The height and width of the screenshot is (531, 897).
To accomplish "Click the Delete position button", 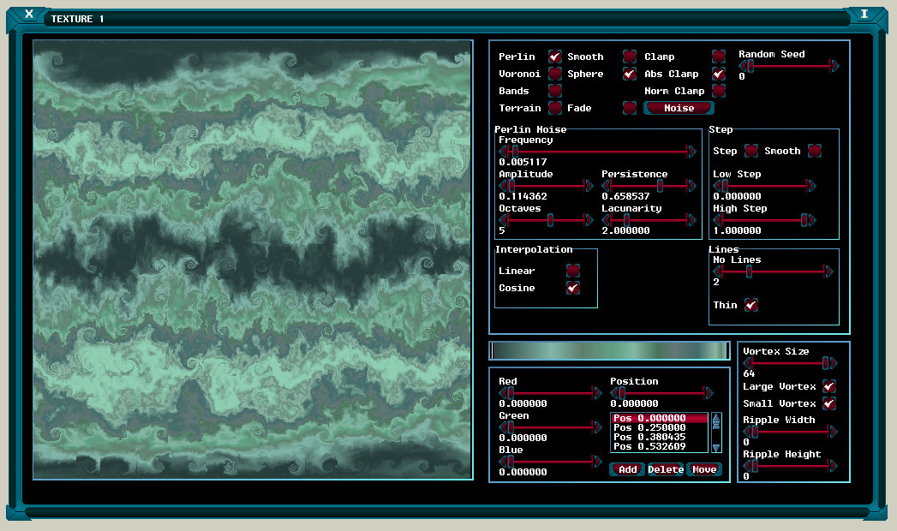I will tap(665, 469).
